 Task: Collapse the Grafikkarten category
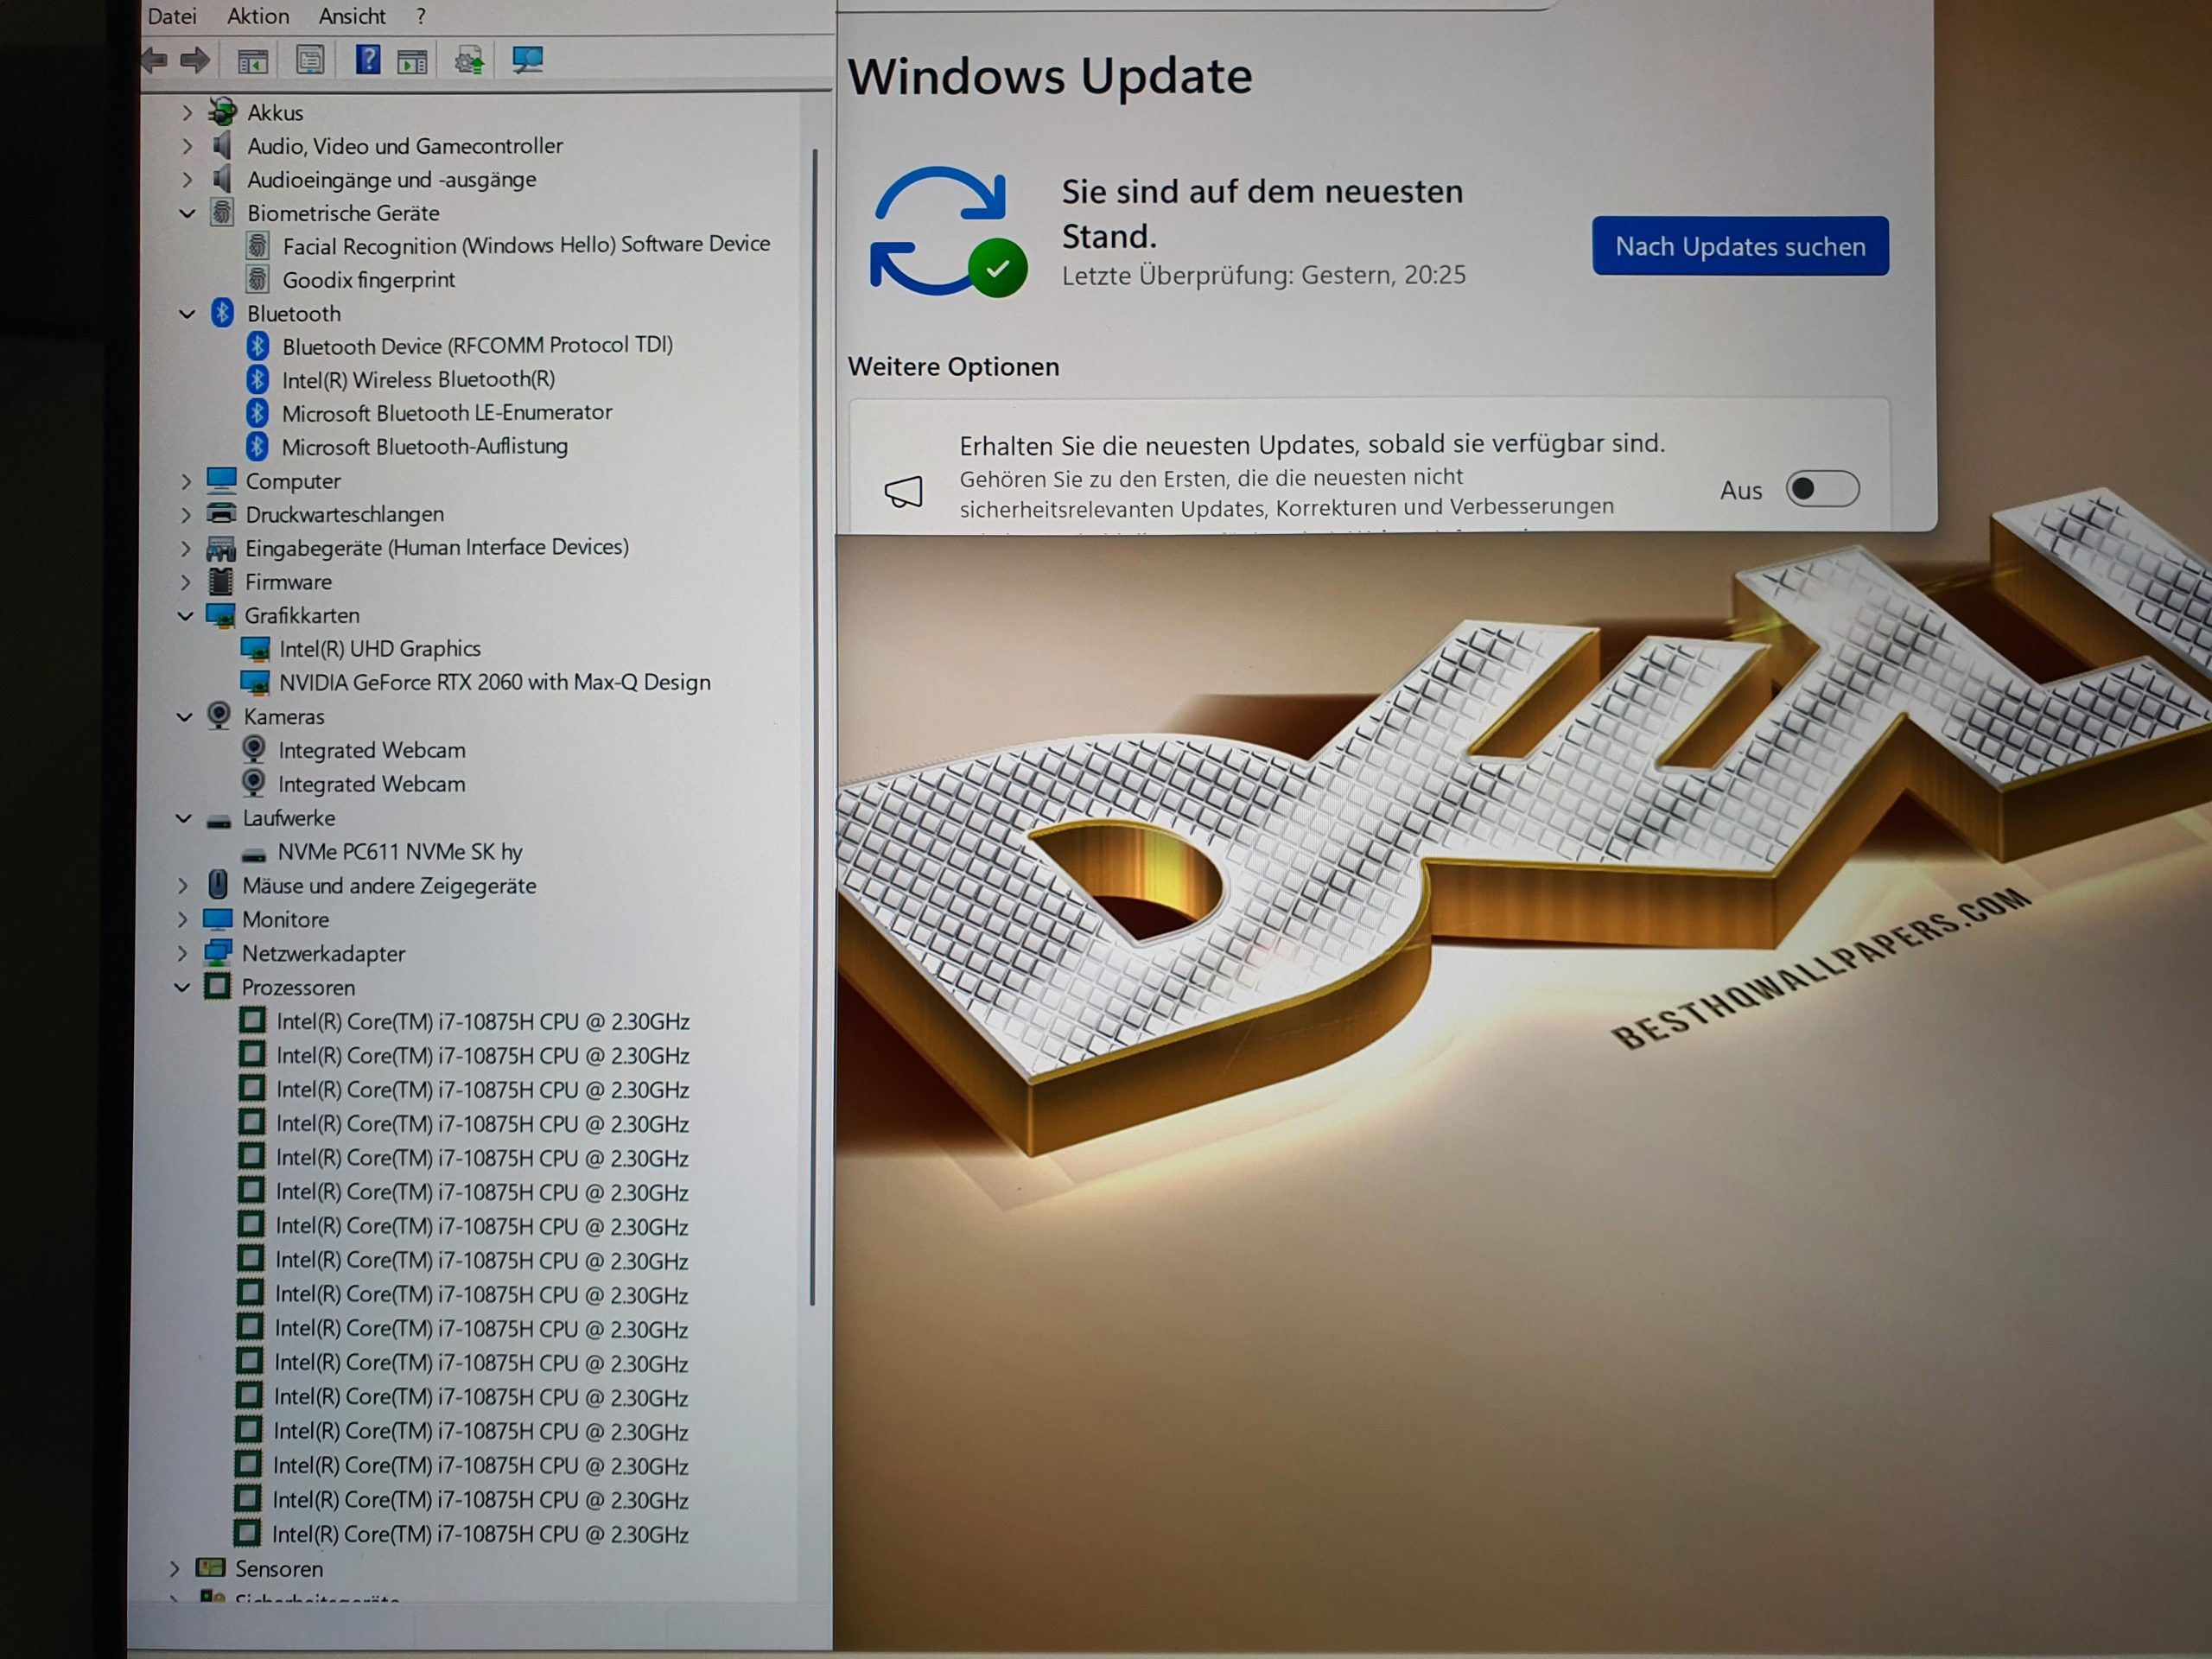pos(185,616)
